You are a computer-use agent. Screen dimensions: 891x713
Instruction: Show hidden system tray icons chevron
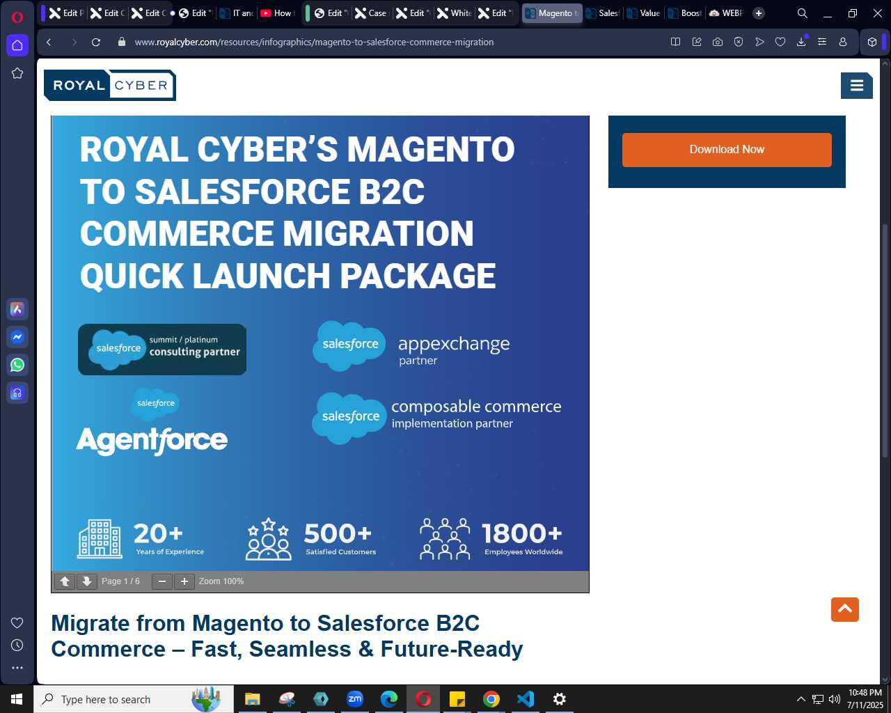tap(801, 699)
